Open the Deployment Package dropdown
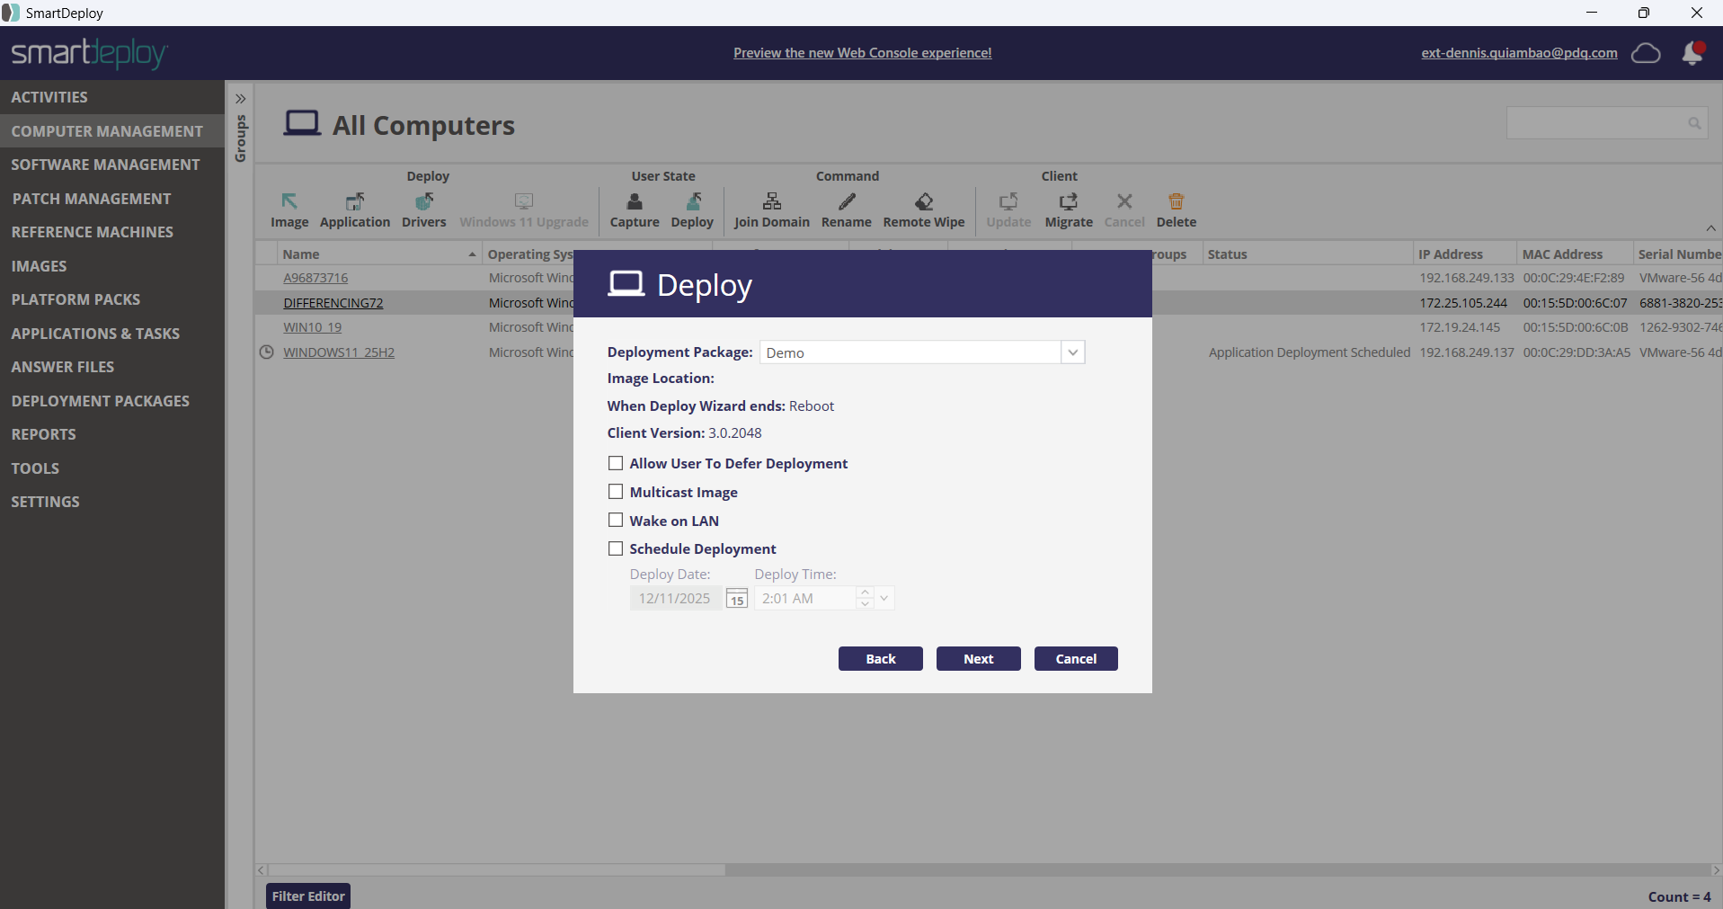Screen dimensions: 1723x909 [1072, 352]
